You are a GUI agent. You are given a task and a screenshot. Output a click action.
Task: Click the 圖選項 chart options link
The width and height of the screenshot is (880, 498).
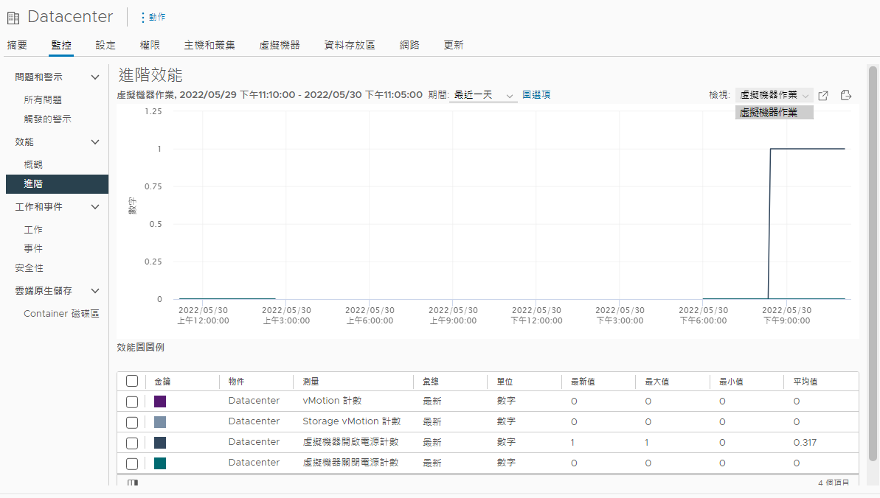536,95
